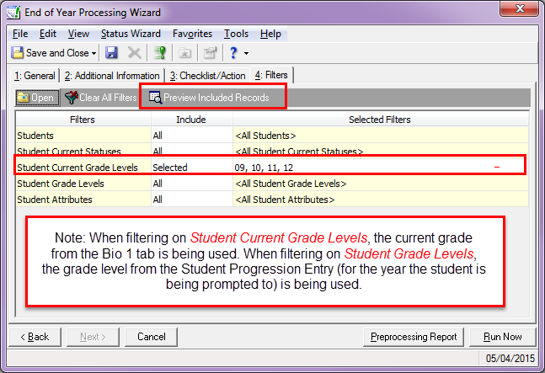Screen dimensions: 545x373
Task: Open the Status Wizard menu
Action: 131,34
